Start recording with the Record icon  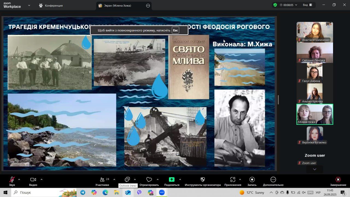click(x=252, y=180)
